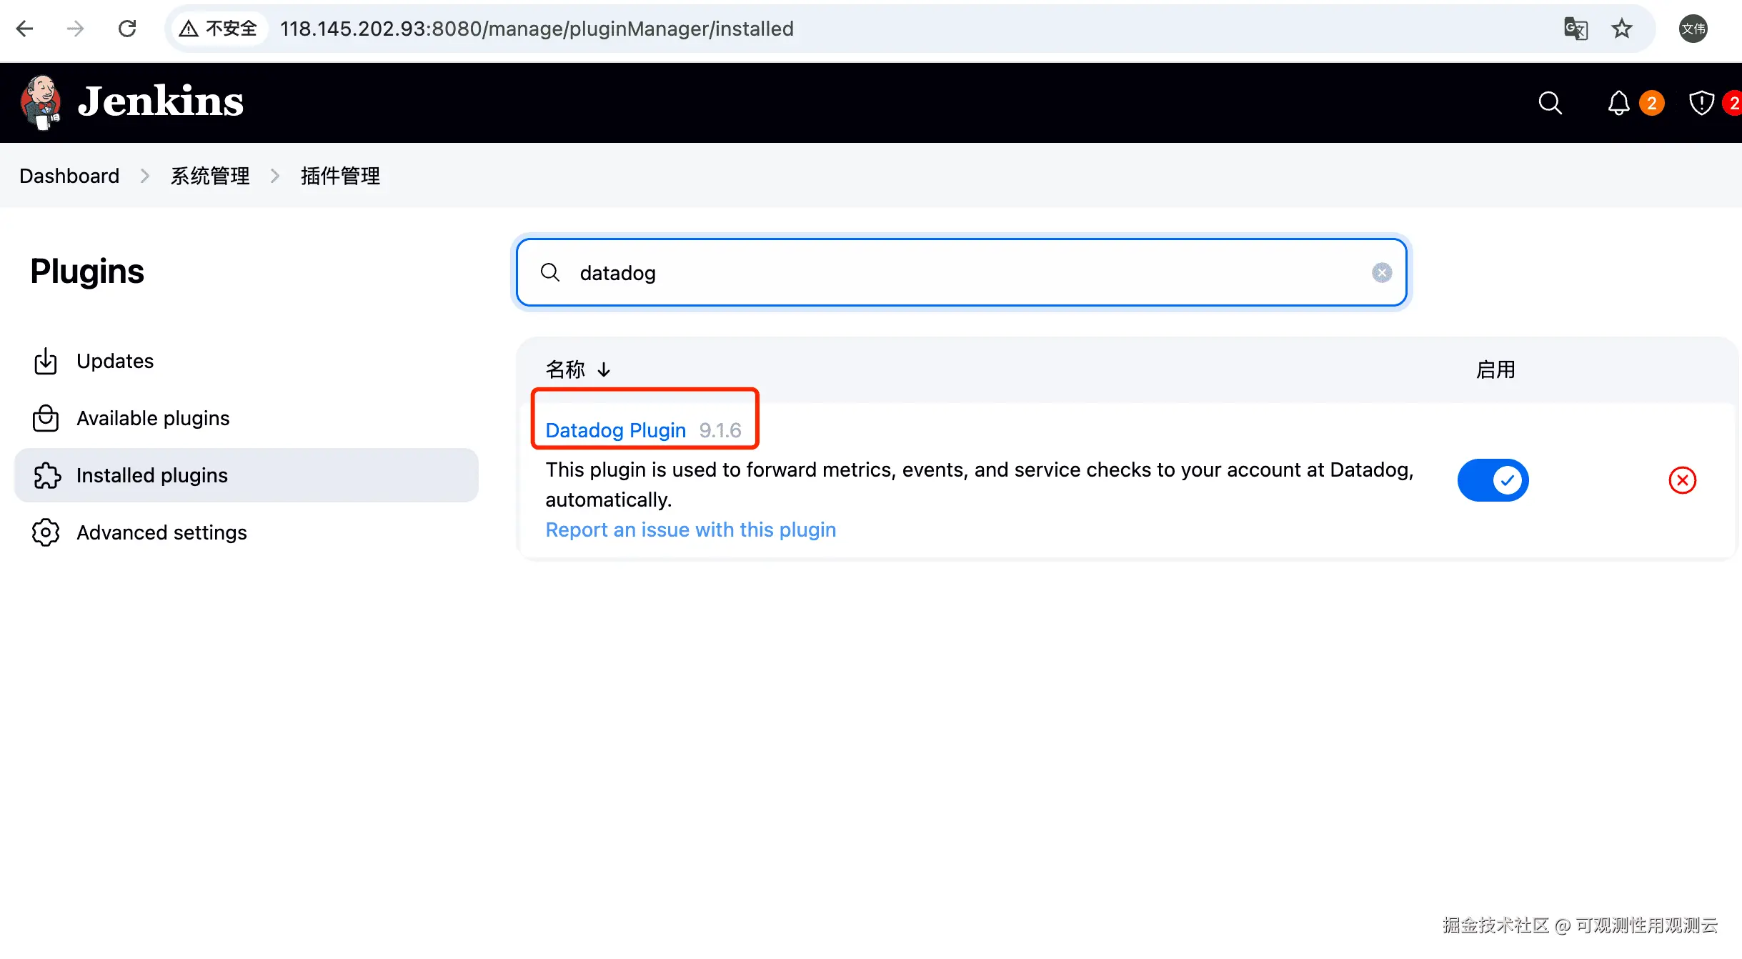1742x959 pixels.
Task: Open Available plugins section
Action: coord(246,418)
